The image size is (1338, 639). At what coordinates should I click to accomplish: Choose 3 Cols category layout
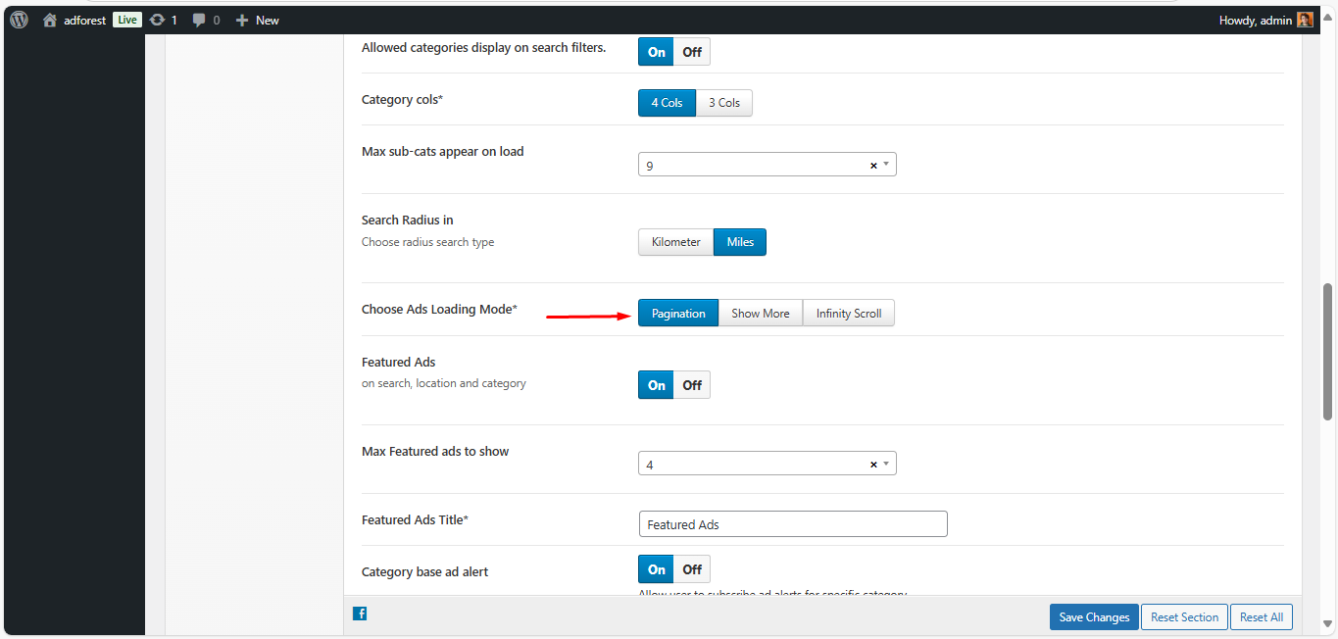point(724,103)
